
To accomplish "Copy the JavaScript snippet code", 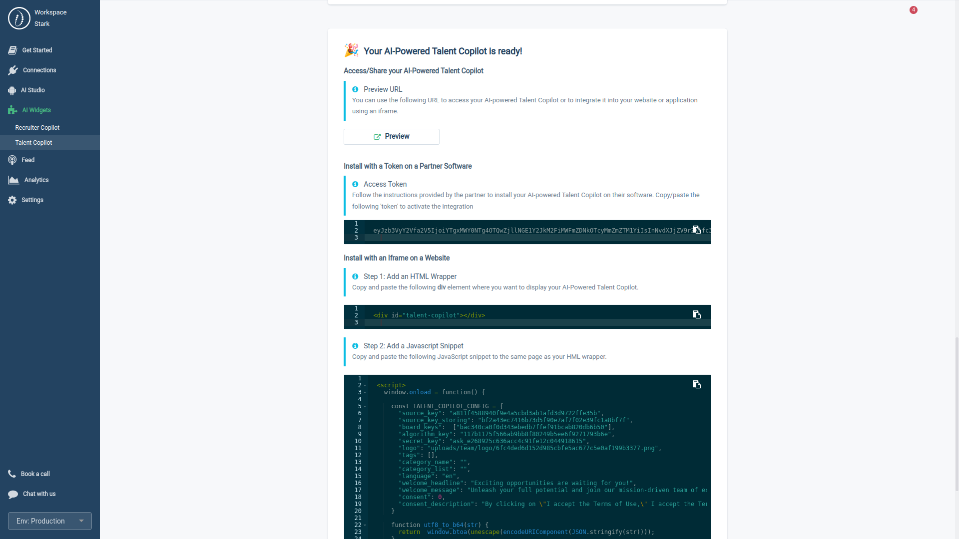I will tap(696, 384).
